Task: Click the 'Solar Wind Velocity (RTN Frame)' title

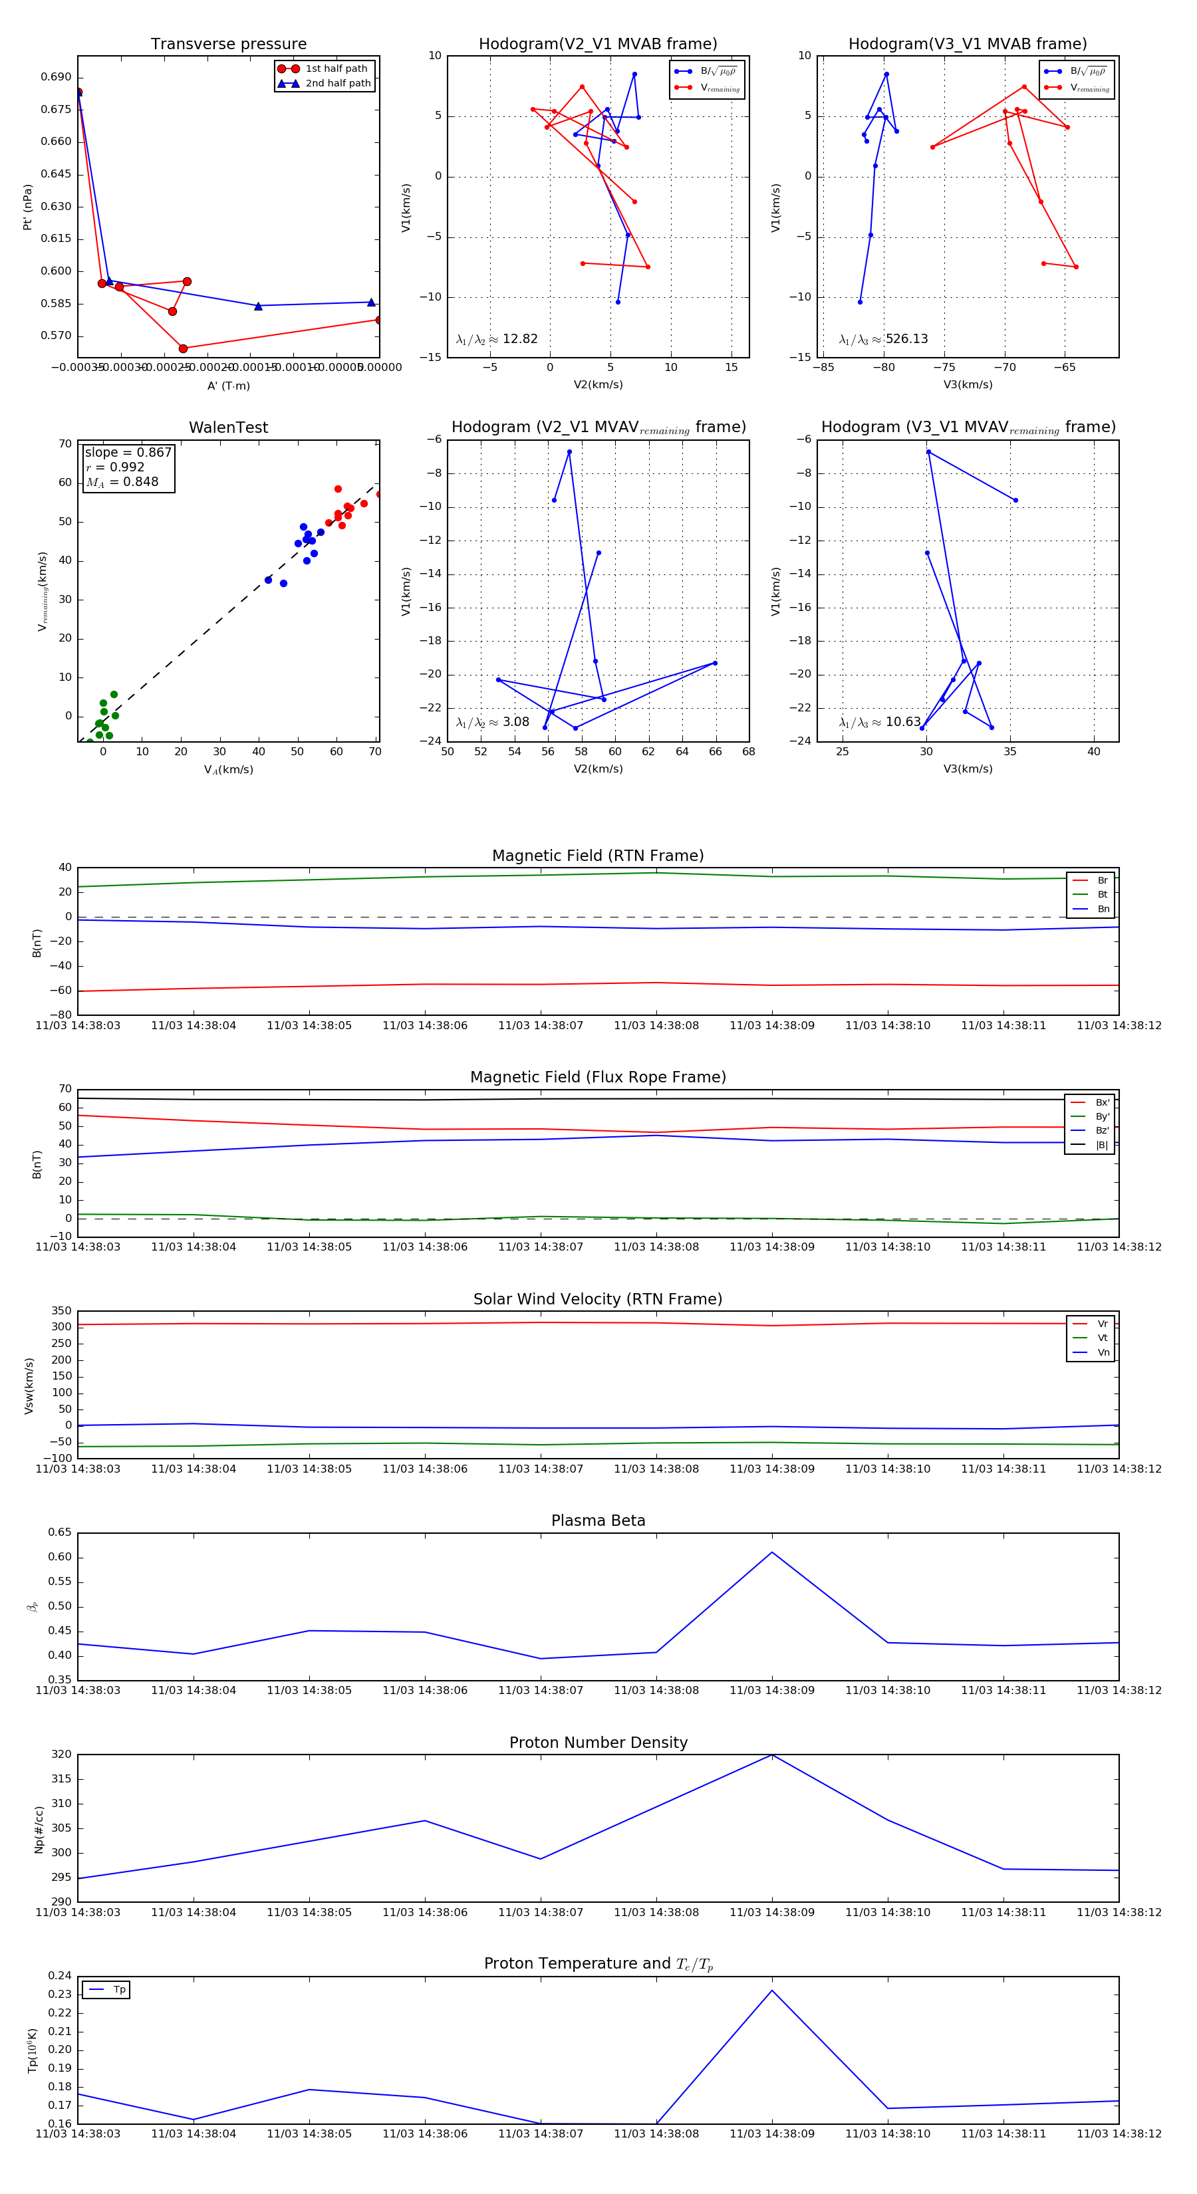Action: point(598,1299)
